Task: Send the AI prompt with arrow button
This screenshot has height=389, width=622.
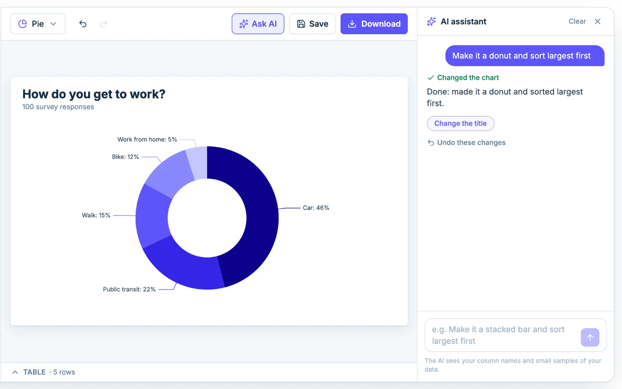Action: [590, 337]
